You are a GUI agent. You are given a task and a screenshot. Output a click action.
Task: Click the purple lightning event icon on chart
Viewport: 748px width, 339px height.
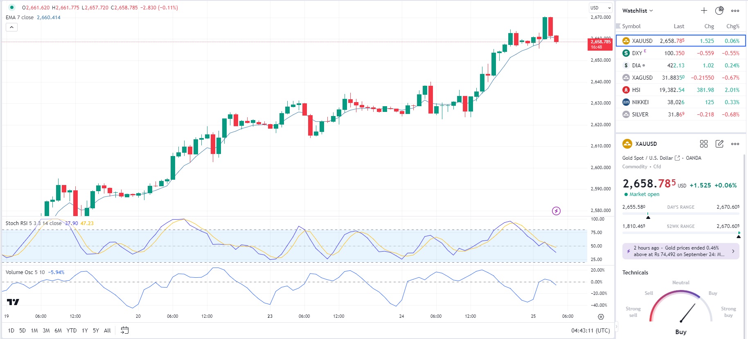(556, 211)
